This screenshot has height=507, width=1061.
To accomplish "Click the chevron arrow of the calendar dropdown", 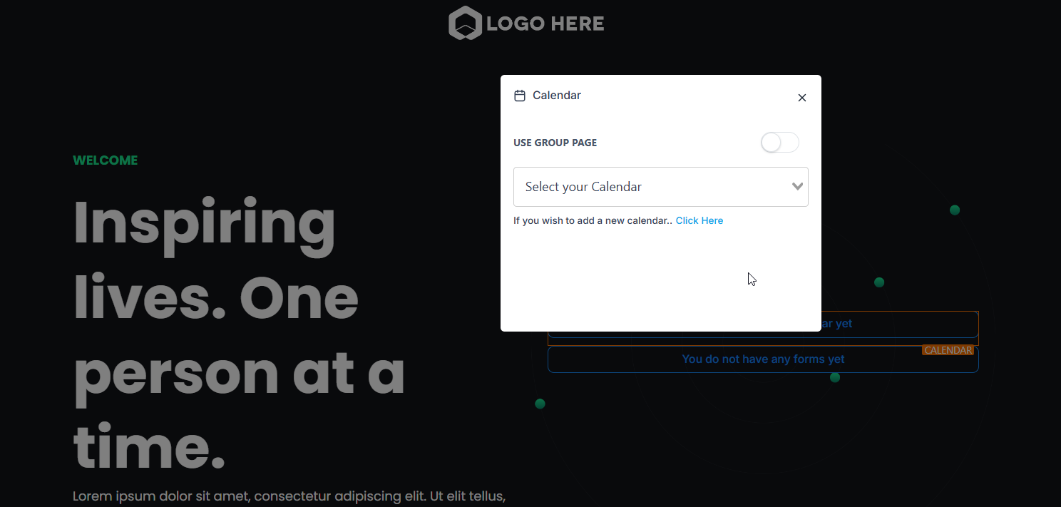I will point(798,187).
